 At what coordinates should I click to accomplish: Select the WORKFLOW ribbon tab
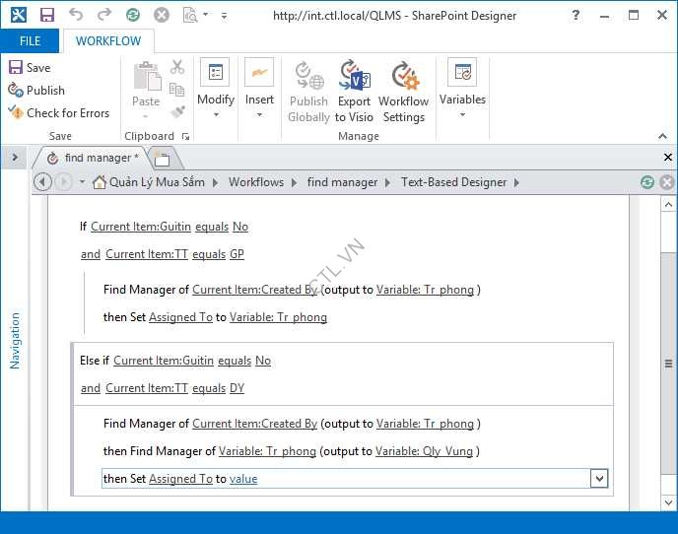[108, 40]
